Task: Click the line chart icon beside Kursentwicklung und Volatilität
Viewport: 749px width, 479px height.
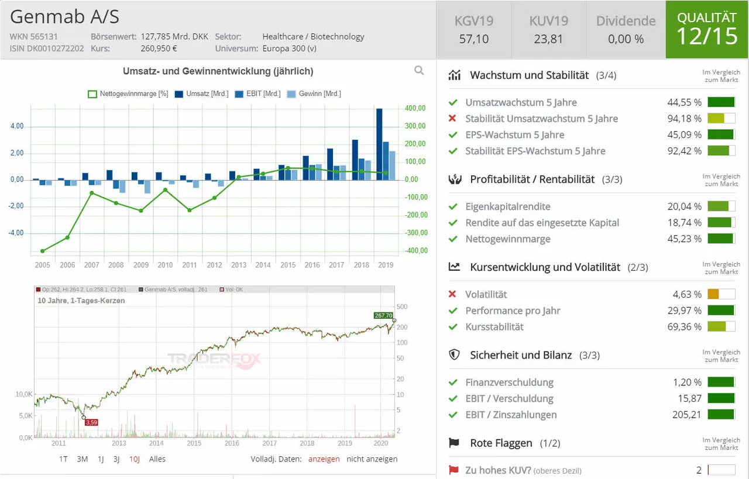Action: [x=454, y=267]
